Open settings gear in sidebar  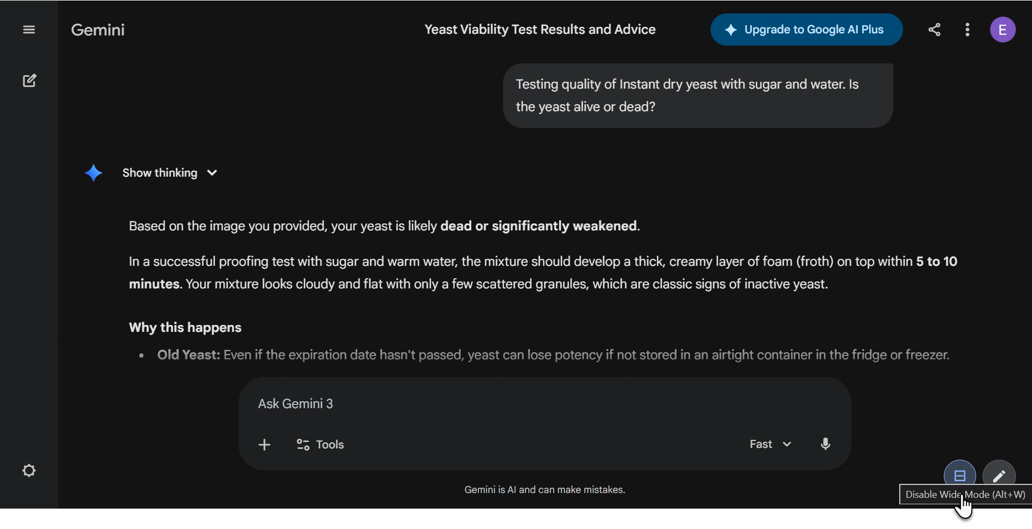click(29, 470)
